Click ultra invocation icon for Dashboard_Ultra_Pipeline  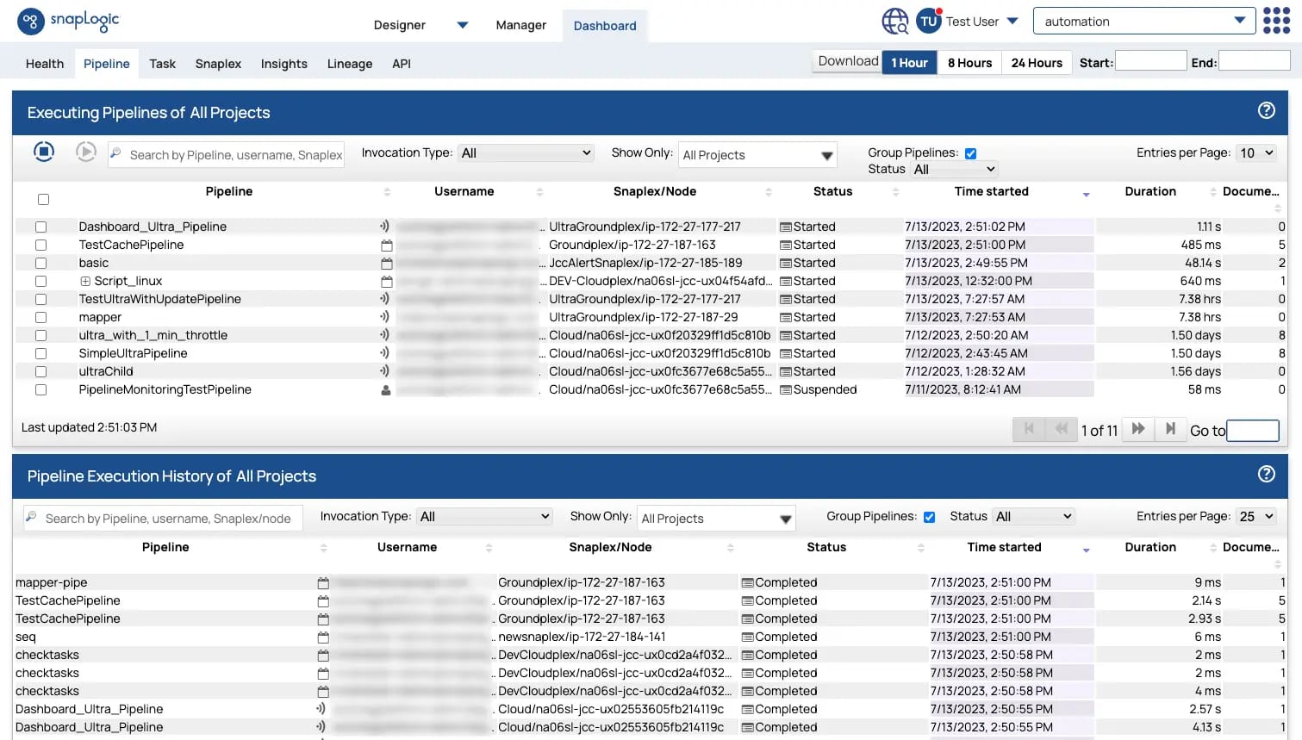[385, 226]
